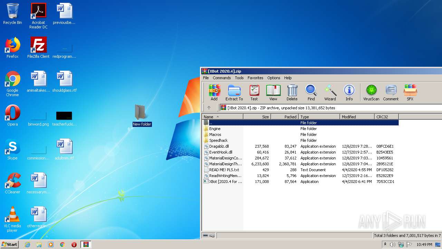Open Windows Explorer from the taskbar
Image resolution: width=442 pixels, height=249 pixels.
point(39,245)
